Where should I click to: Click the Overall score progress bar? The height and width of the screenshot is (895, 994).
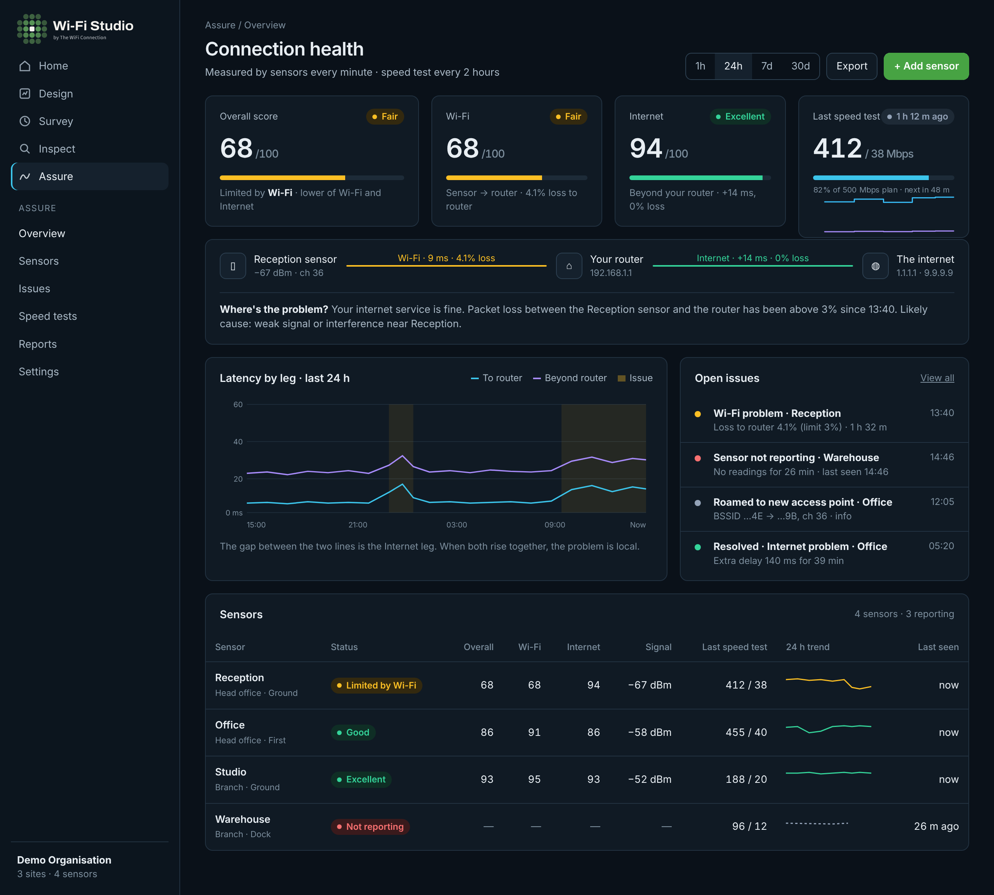312,177
